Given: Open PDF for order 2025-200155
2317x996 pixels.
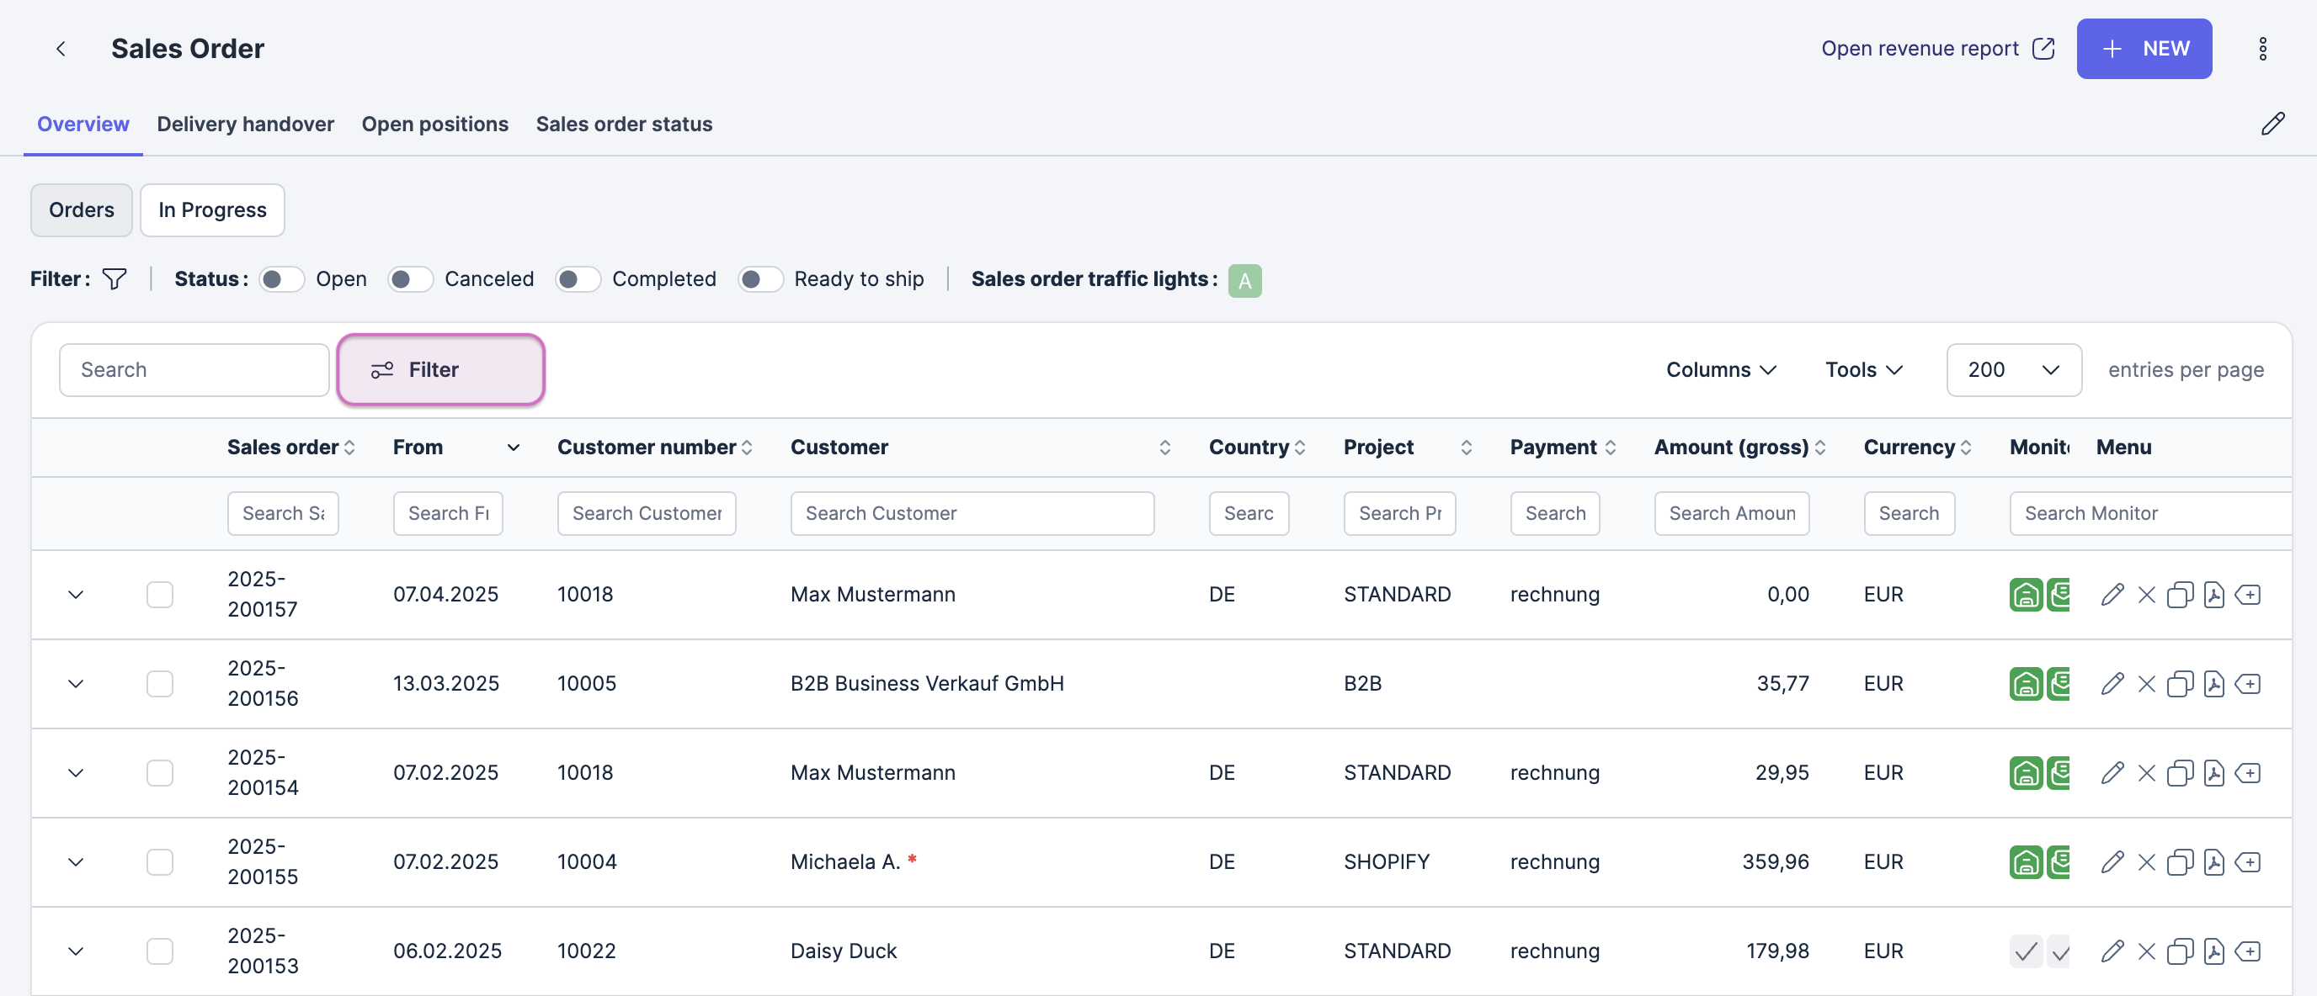Looking at the screenshot, I should [2213, 862].
